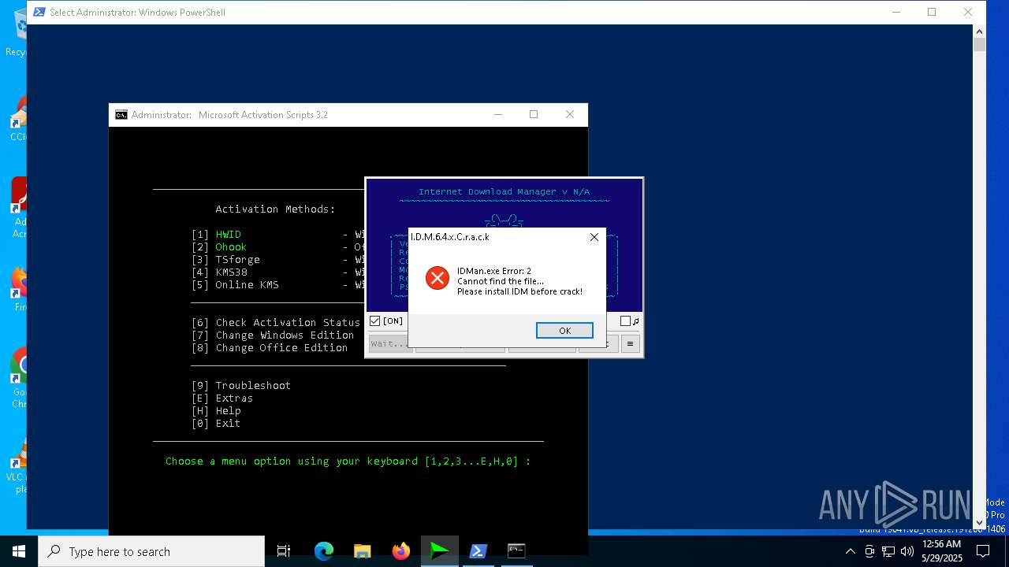Click OK in the I.D.M.6.4.x.C.r.a.c.k error dialog
This screenshot has width=1009, height=567.
click(564, 331)
